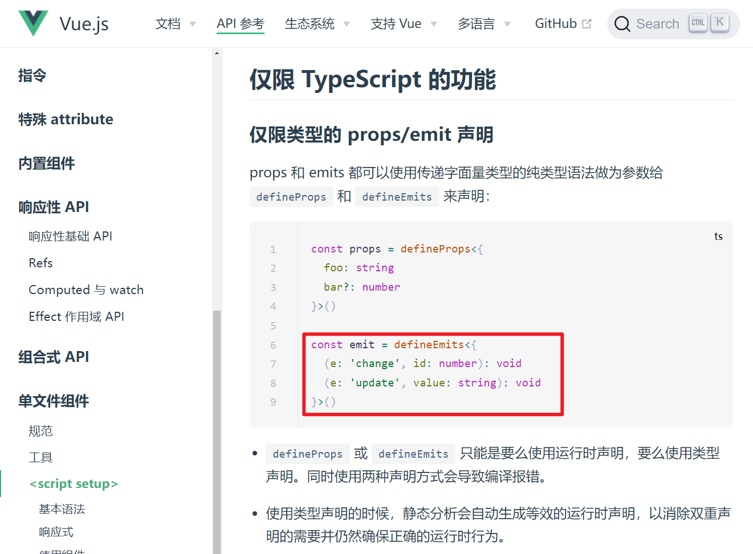Click the sidebar scrollbar up arrow
This screenshot has height=554, width=753.
point(217,53)
